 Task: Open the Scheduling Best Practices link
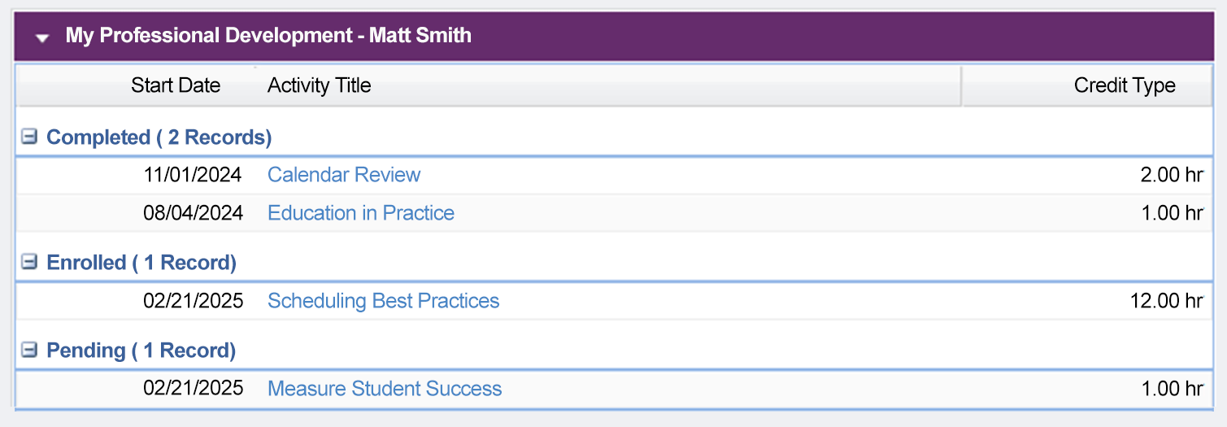[x=384, y=301]
